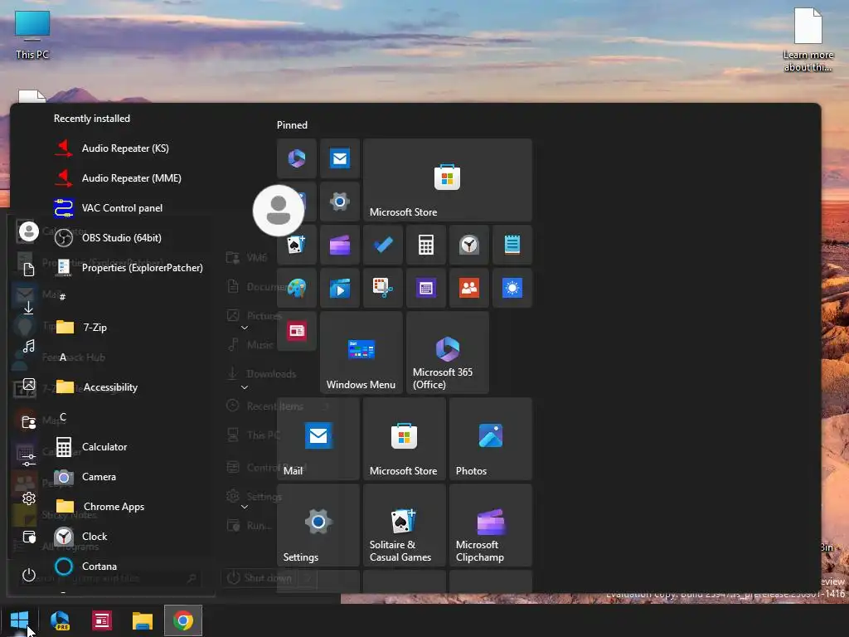Open the Windows Menu tile
Screen dimensions: 849x637
pos(361,353)
